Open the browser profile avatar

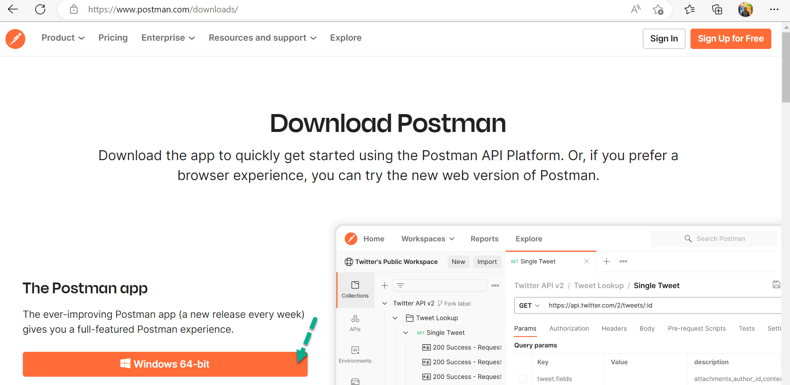click(745, 9)
